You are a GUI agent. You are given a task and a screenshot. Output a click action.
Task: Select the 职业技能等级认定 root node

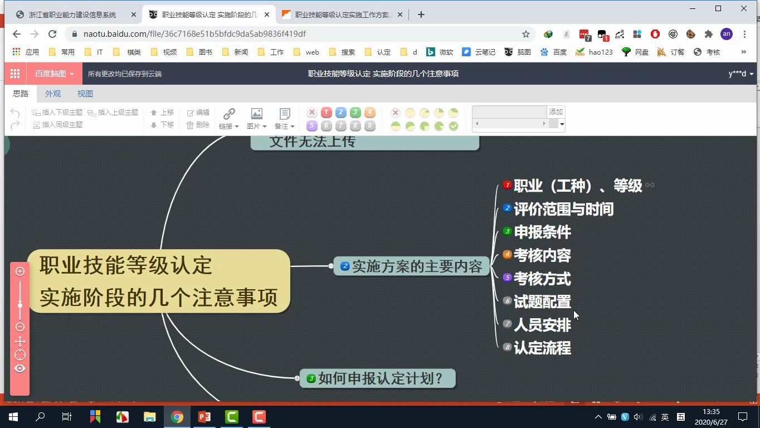159,281
